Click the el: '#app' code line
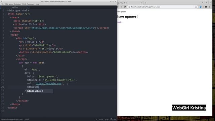This screenshot has width=215, height=121. click(x=32, y=70)
